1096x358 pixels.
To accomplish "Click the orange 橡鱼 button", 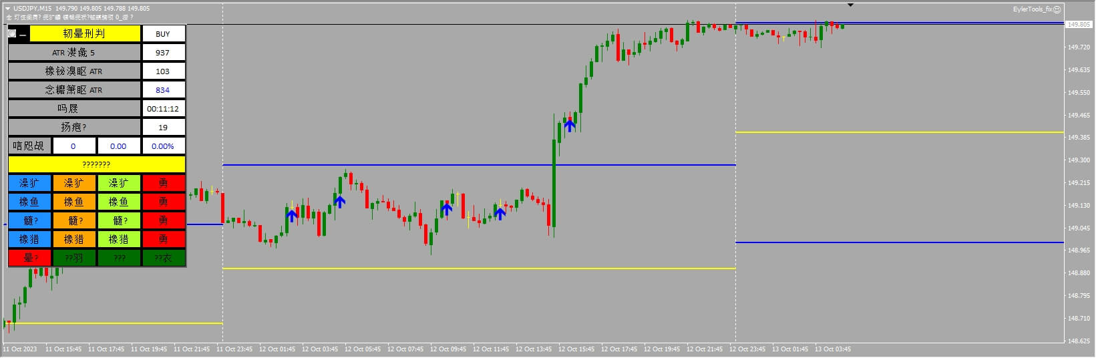I will 74,202.
